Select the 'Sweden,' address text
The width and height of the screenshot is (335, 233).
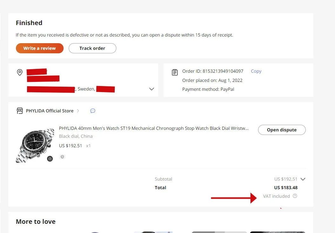[86, 89]
